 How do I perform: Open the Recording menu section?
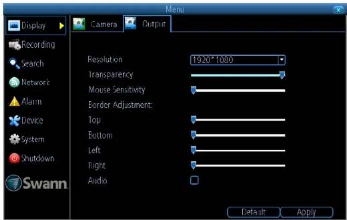(32, 45)
